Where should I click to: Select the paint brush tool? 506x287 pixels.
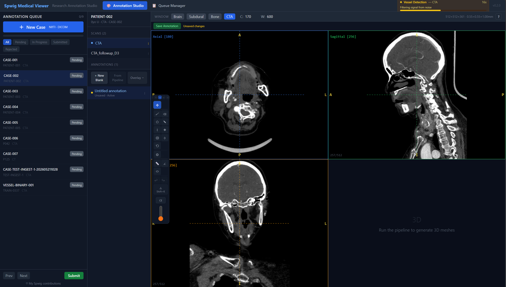[x=157, y=114]
